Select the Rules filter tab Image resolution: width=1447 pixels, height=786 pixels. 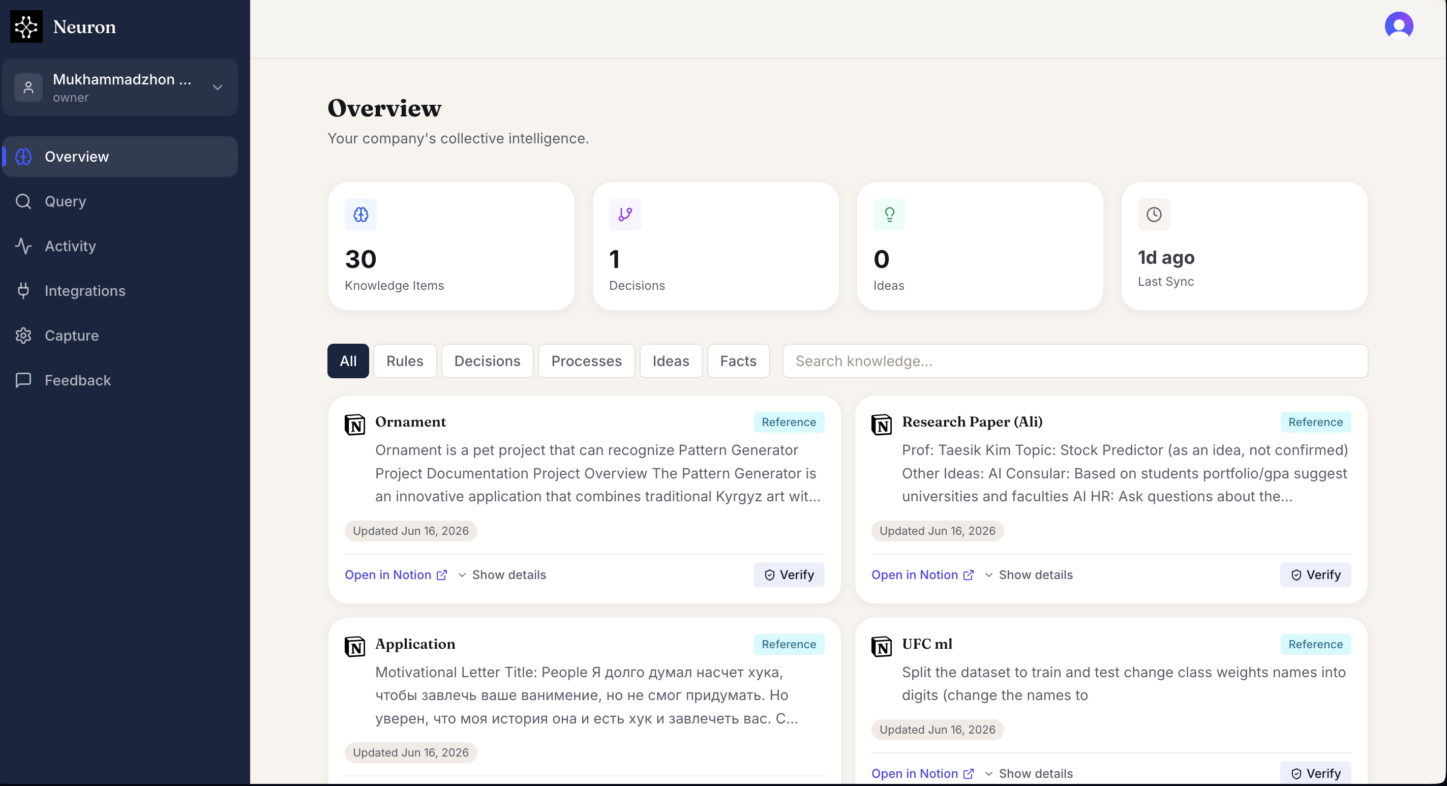tap(405, 360)
